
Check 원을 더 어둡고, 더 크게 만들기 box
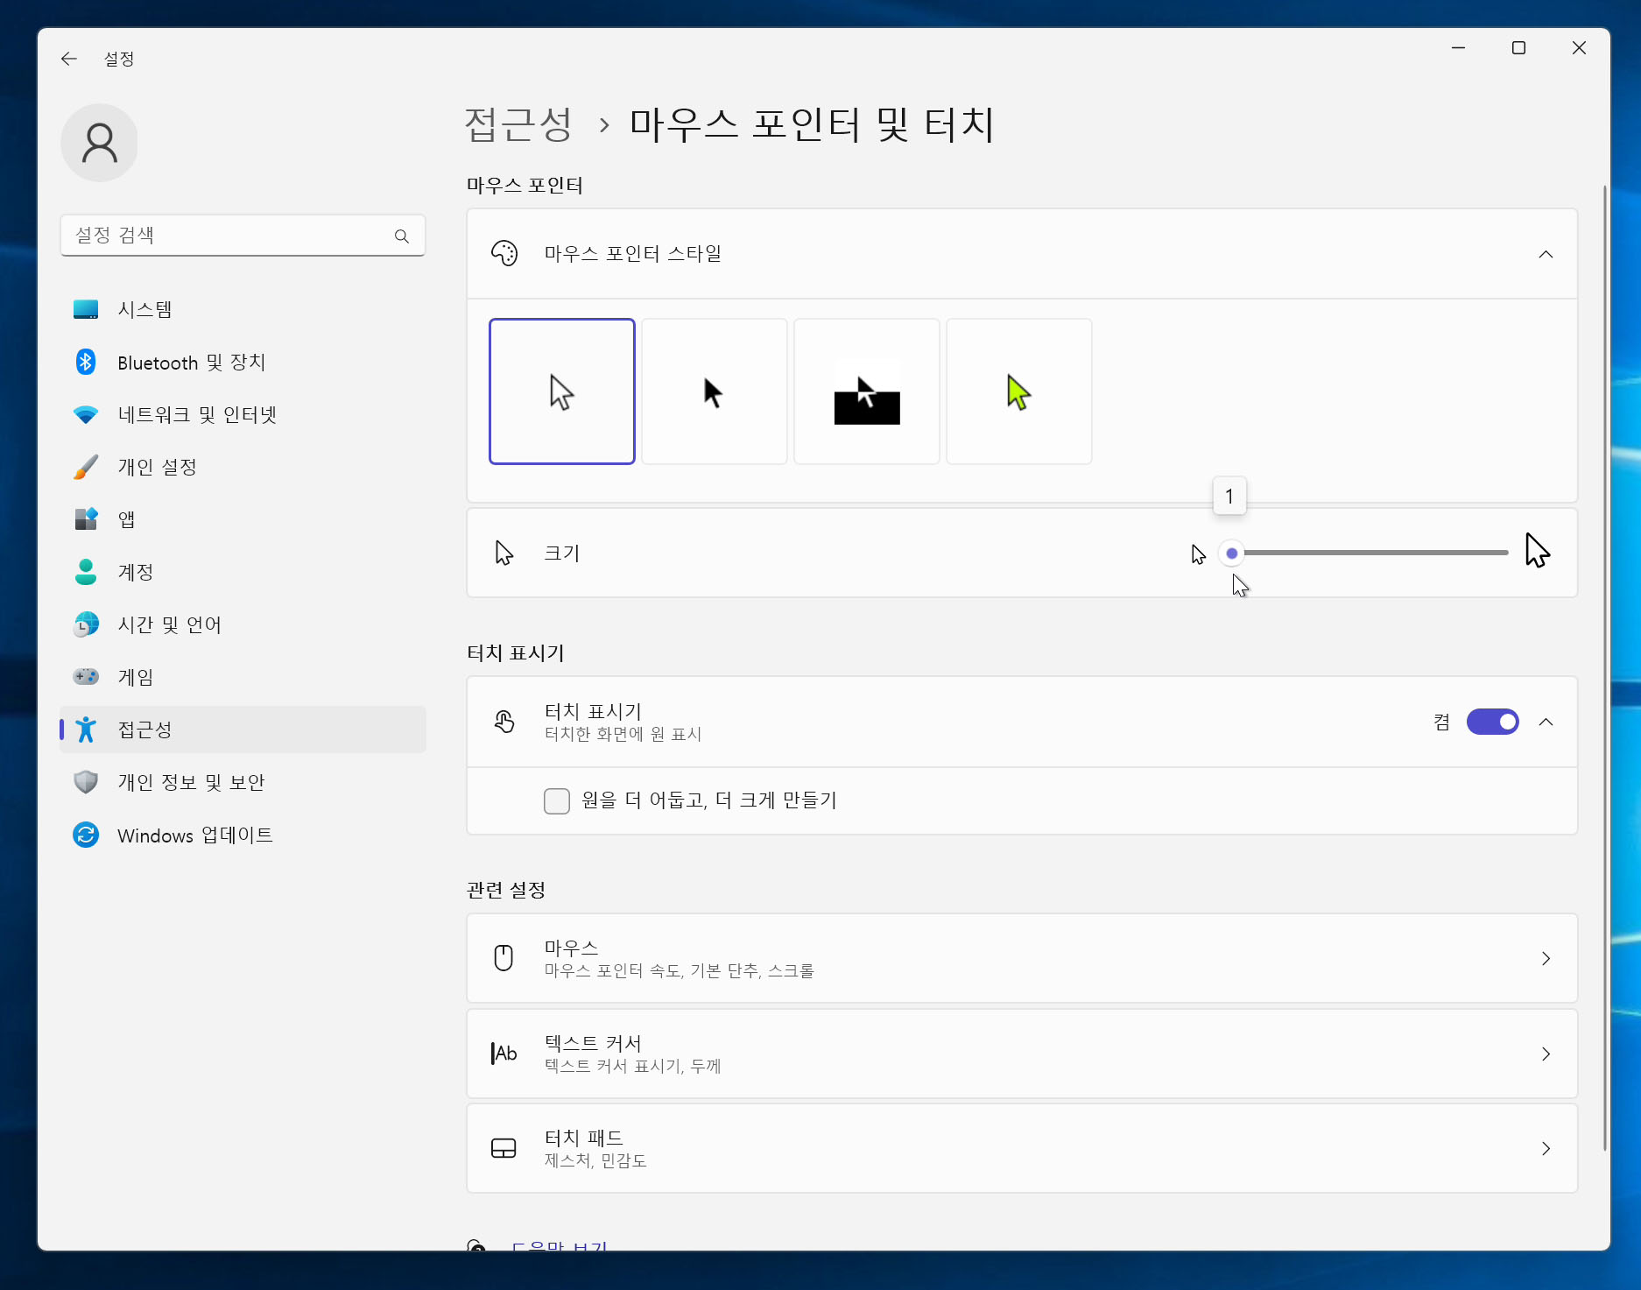(x=557, y=800)
